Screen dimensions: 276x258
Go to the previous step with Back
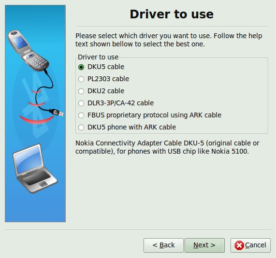click(x=163, y=245)
